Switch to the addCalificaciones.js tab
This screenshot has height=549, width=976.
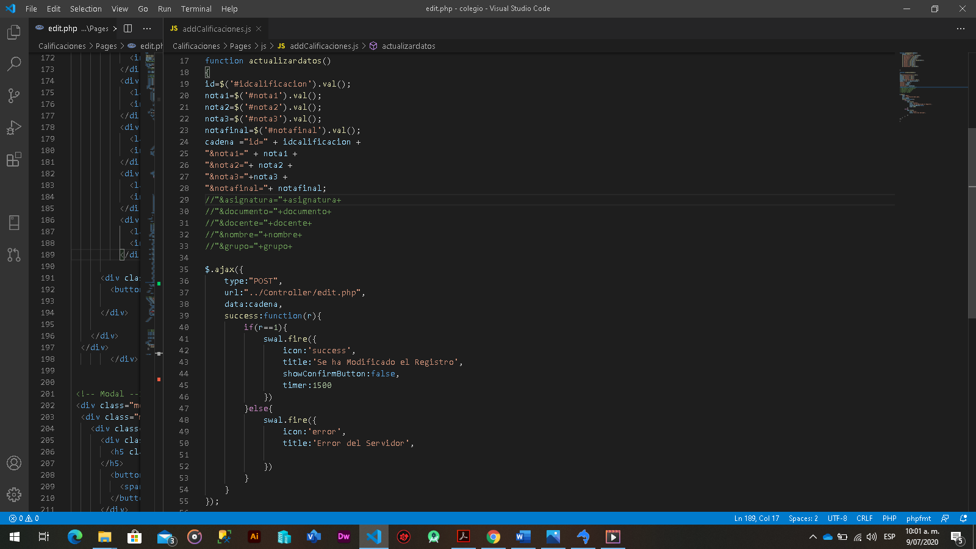[216, 29]
